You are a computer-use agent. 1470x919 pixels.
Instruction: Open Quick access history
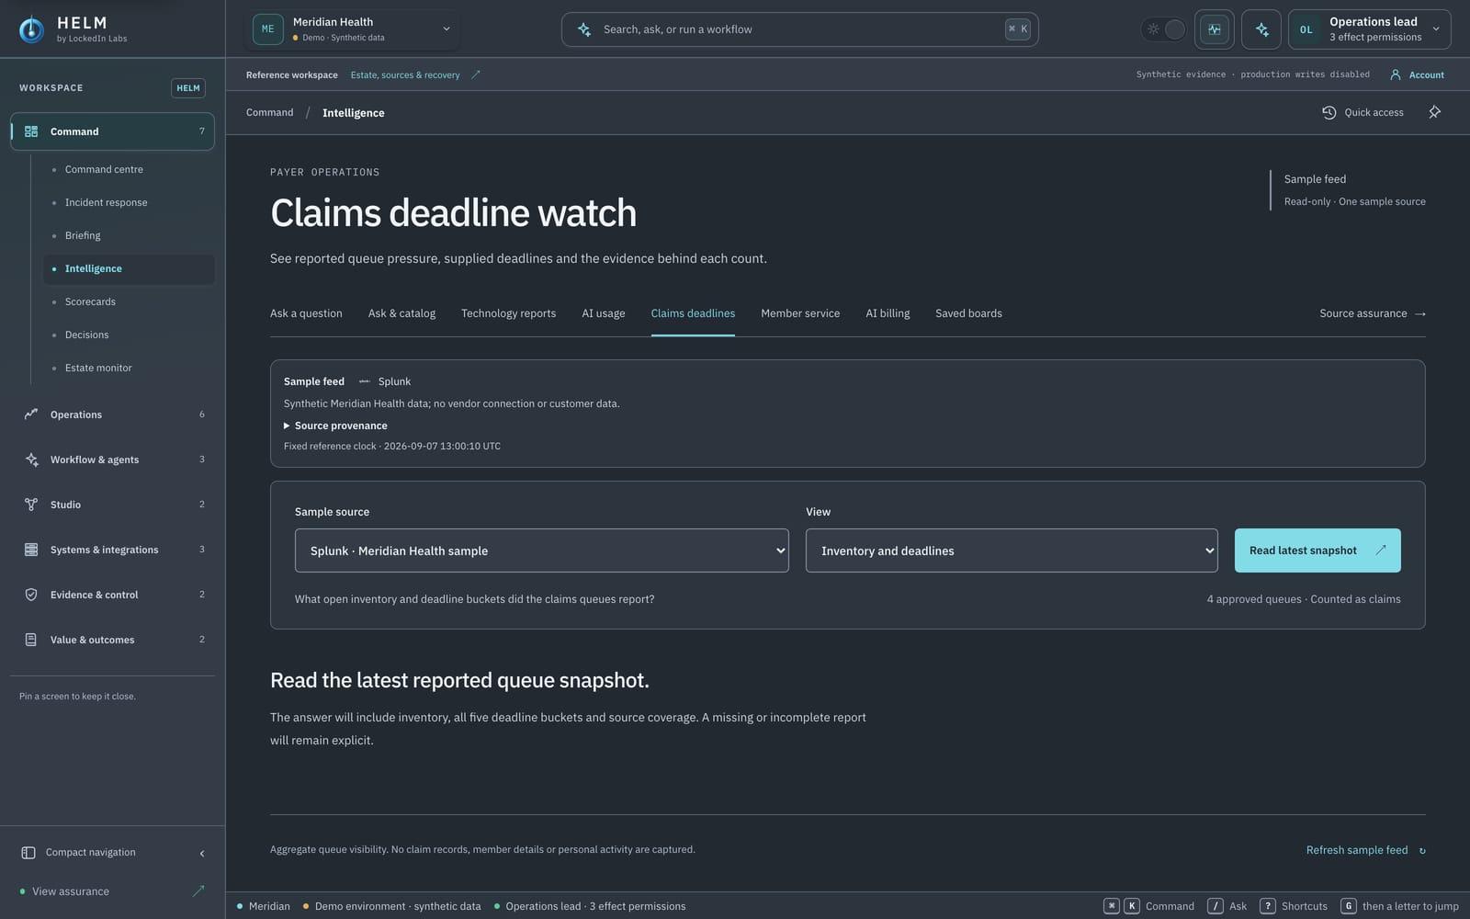[x=1363, y=112]
